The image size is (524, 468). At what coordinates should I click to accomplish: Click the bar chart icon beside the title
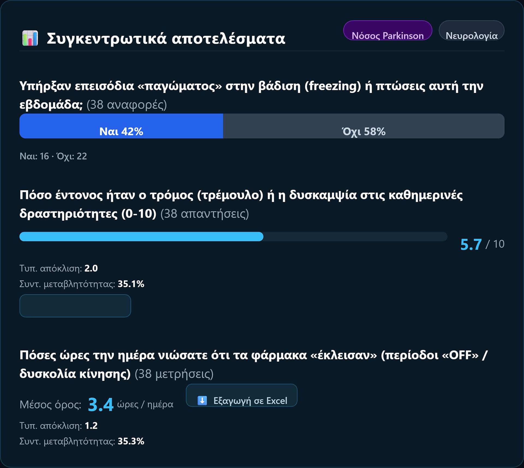[30, 38]
